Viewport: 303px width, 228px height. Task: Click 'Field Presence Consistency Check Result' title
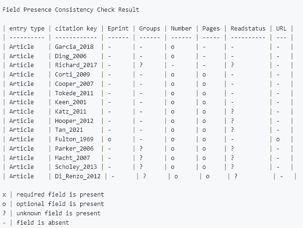[71, 10]
